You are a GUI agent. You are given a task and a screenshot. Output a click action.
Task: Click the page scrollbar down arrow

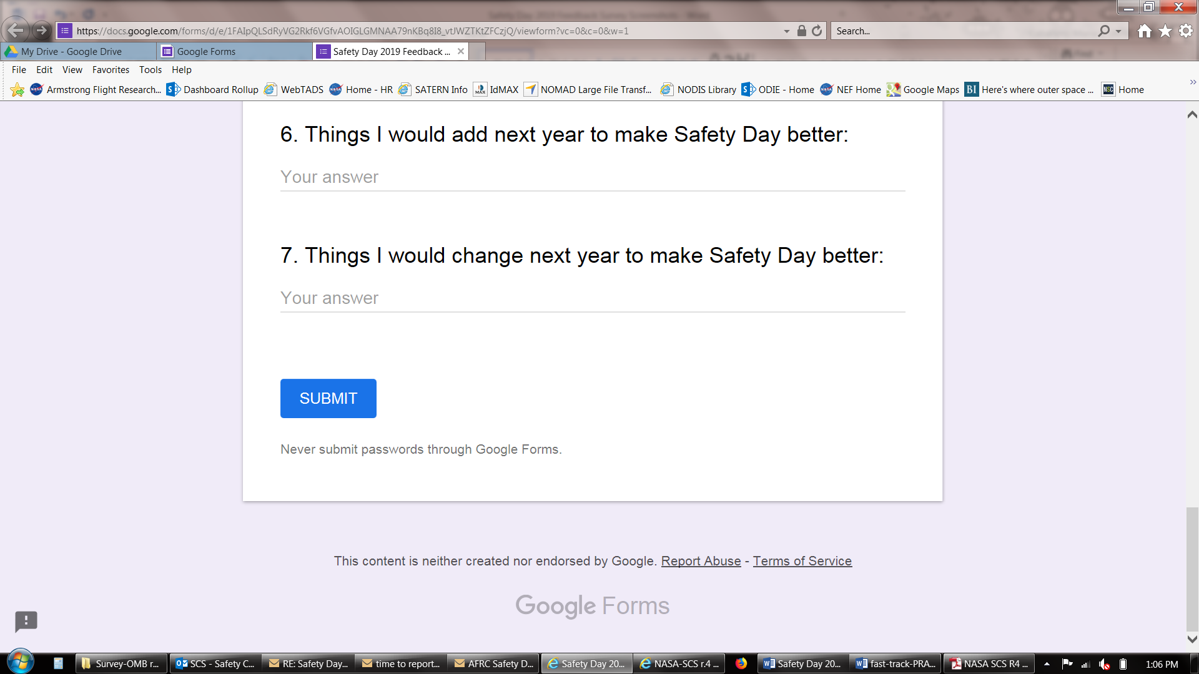[x=1192, y=639]
